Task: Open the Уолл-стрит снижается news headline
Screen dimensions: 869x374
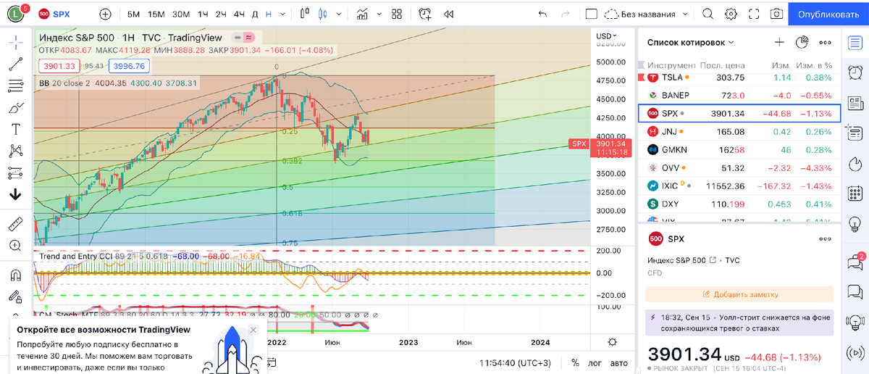Action: (739, 323)
